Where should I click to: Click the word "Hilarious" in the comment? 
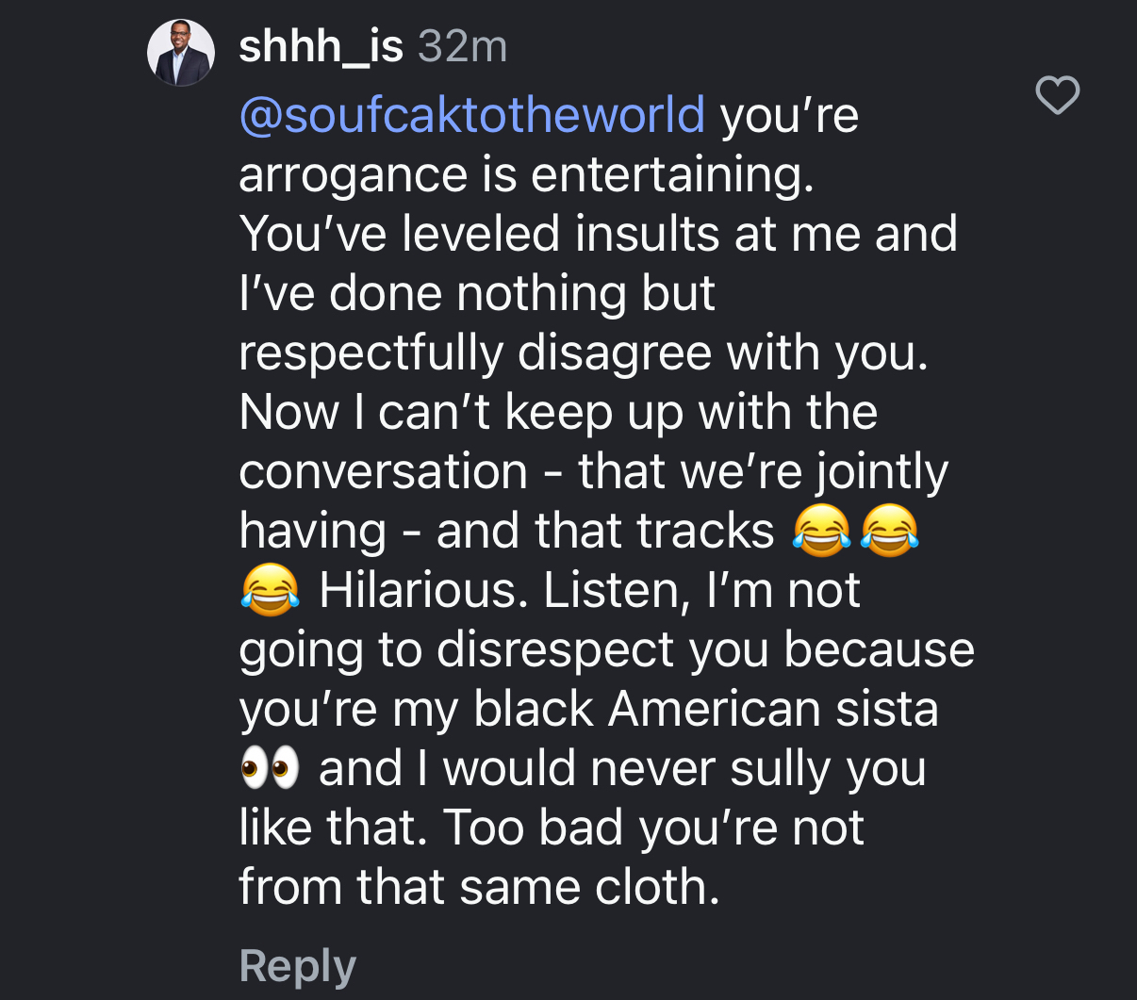point(417,591)
